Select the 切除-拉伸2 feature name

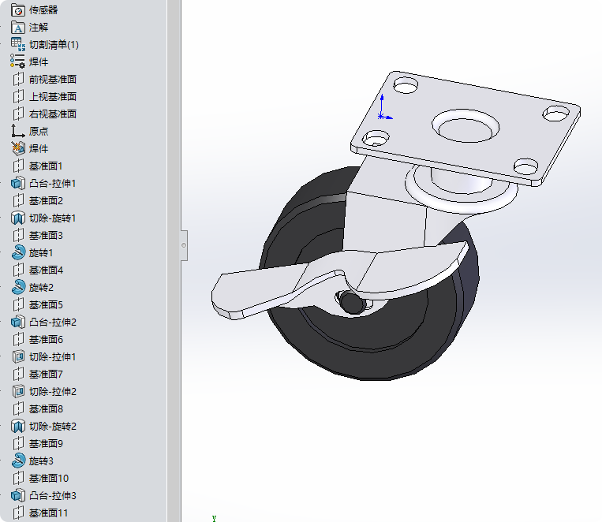pos(53,391)
